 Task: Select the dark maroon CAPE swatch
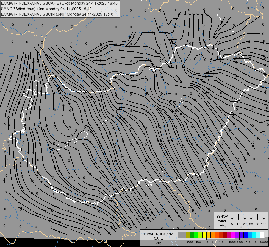point(225,235)
